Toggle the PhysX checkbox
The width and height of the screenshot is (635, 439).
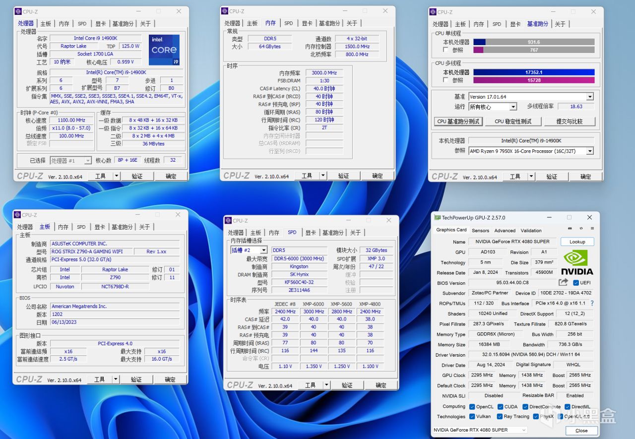tap(535, 417)
